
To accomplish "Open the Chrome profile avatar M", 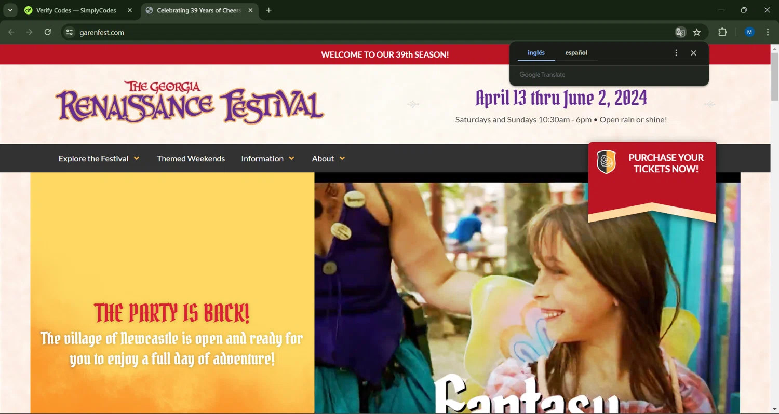I will pyautogui.click(x=749, y=32).
